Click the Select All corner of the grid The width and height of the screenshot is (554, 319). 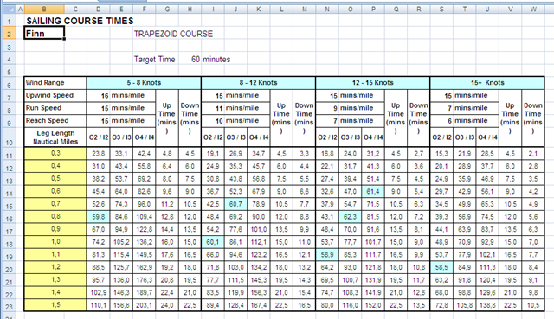point(10,10)
